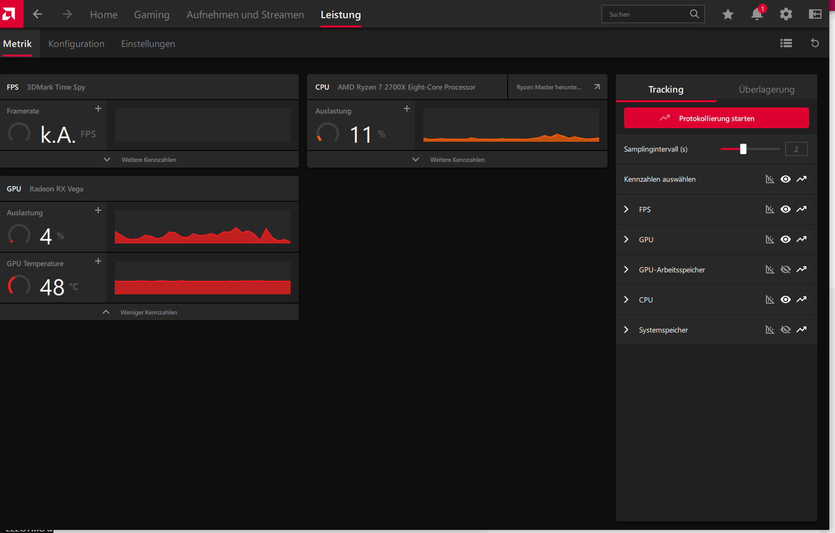Click the reset metrics arrow icon
Screen dimensions: 835x533
(815, 43)
